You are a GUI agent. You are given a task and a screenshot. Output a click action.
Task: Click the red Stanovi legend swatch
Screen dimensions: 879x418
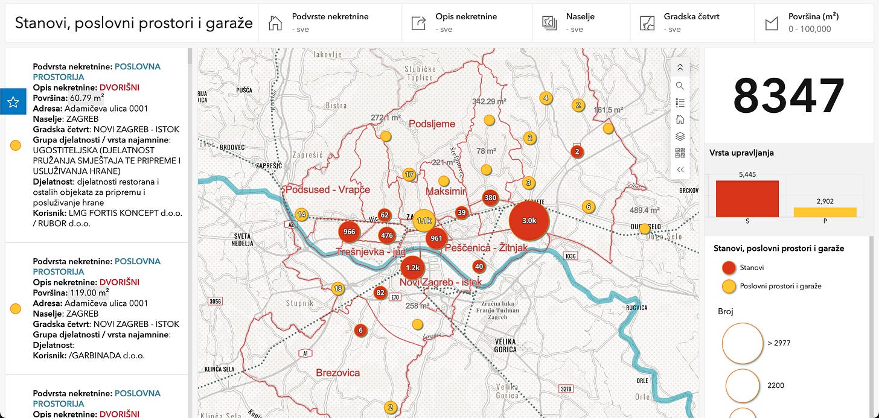(x=729, y=267)
